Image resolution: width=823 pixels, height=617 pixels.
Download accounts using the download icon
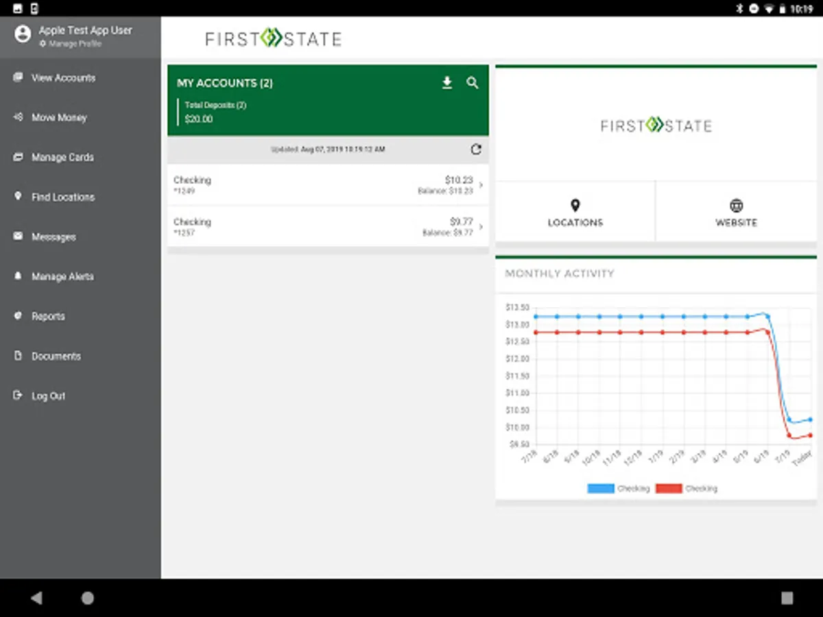point(447,83)
